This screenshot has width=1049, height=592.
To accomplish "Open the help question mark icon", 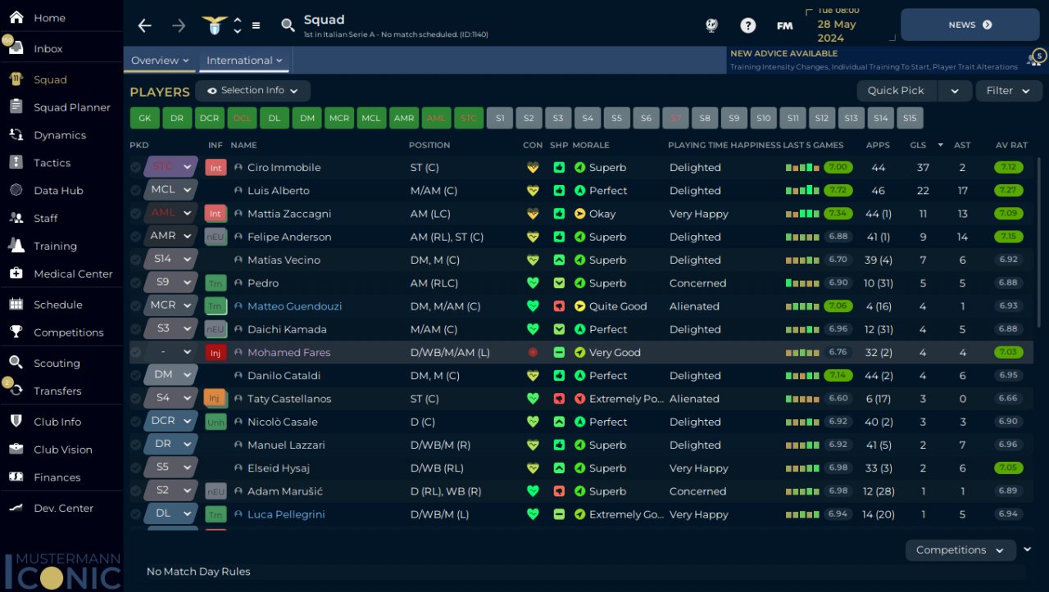I will [747, 25].
